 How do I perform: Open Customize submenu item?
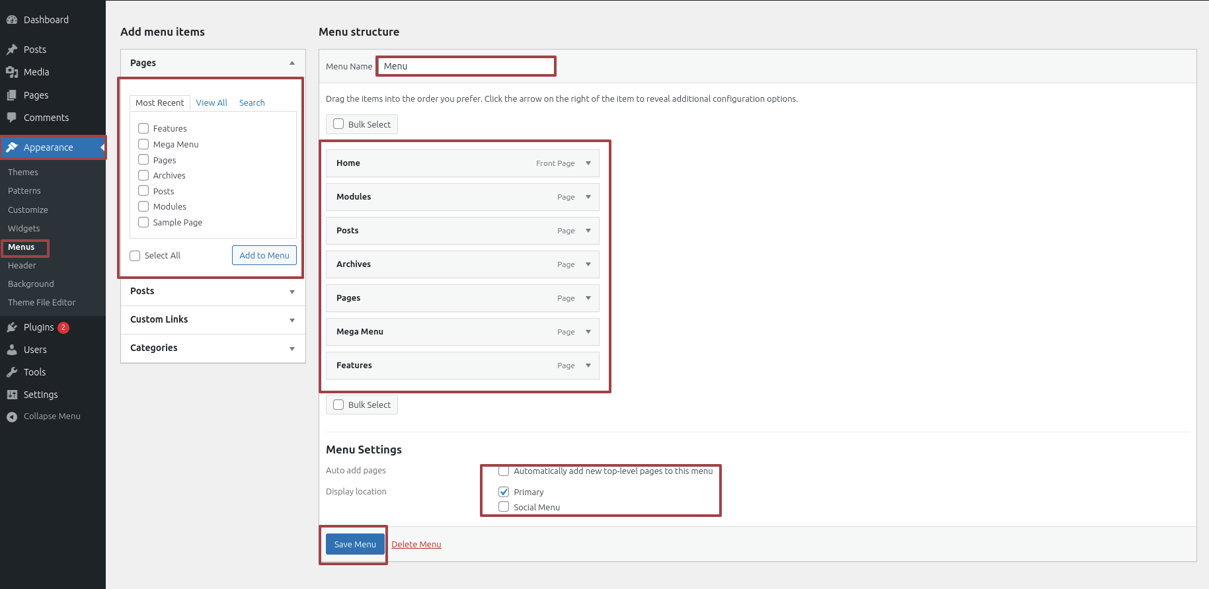point(28,210)
